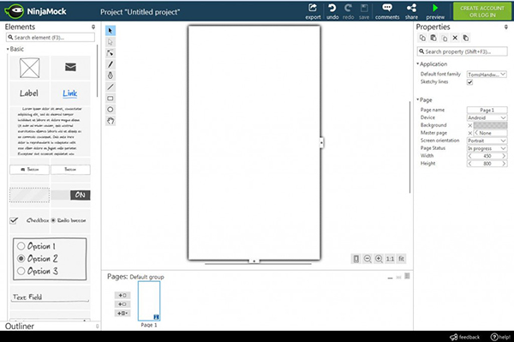Click the NinjaMock logo
The image size is (514, 342).
coord(36,11)
